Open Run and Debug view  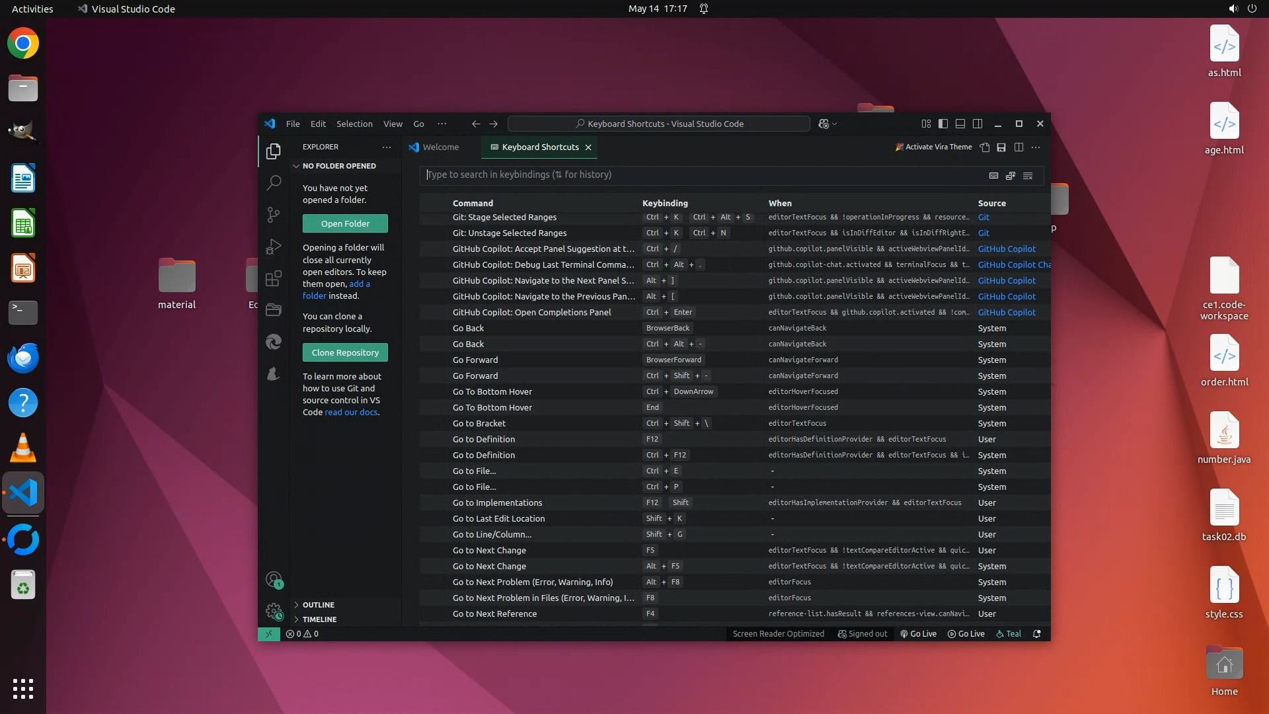(274, 247)
